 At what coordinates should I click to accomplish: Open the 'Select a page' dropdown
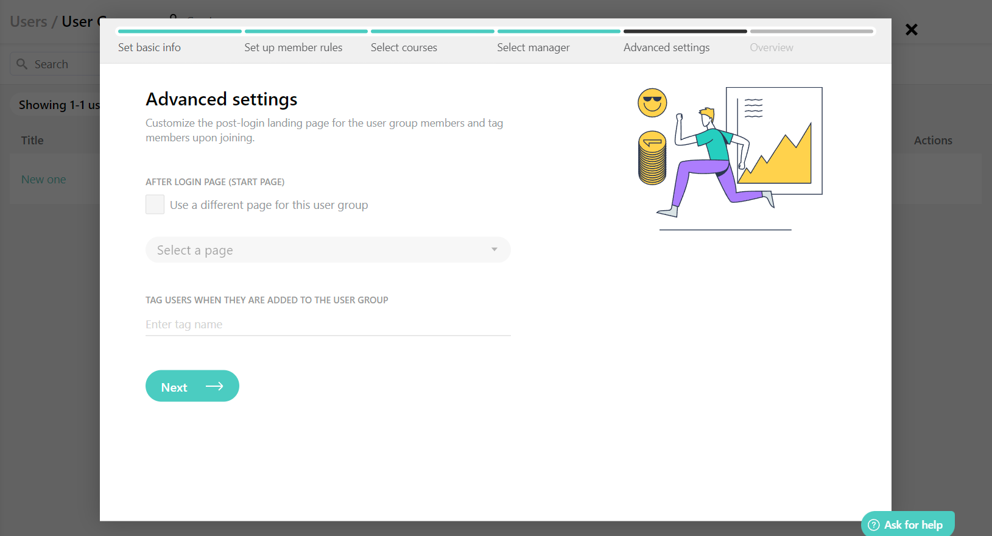[328, 250]
